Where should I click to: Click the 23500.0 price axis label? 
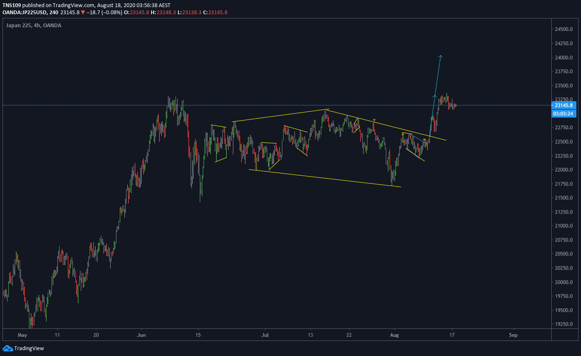click(564, 85)
